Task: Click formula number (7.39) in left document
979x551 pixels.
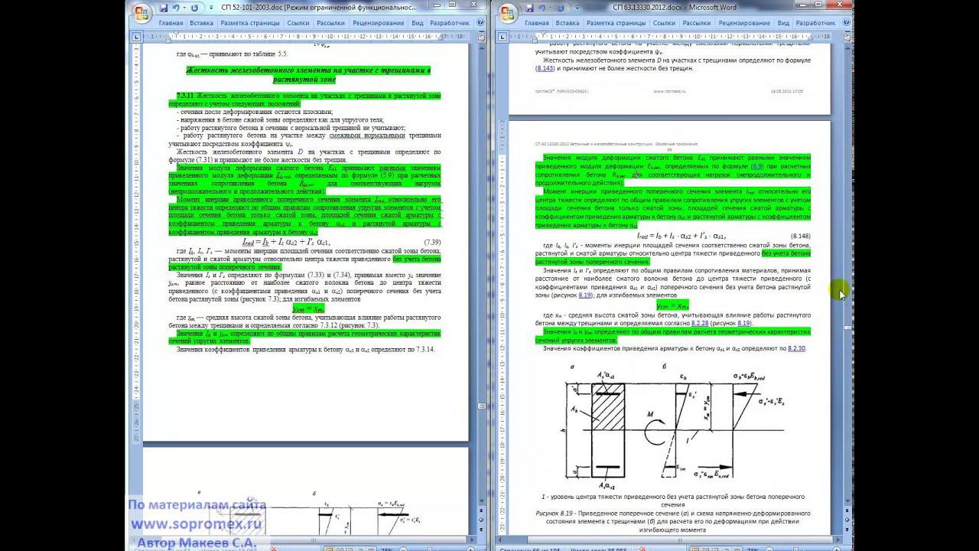Action: click(432, 242)
